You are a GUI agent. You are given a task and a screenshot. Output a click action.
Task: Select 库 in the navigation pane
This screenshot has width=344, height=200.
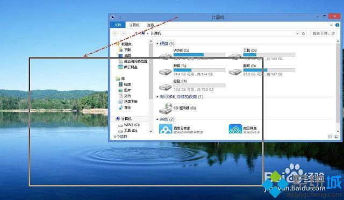click(x=120, y=78)
